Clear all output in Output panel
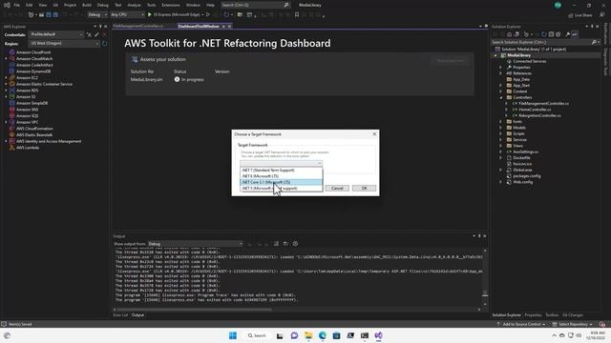The width and height of the screenshot is (611, 343). (276, 244)
